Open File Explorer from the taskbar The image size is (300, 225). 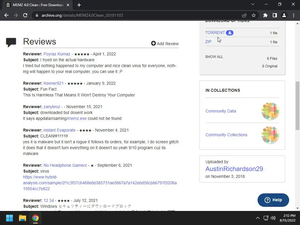pyautogui.click(x=22, y=218)
